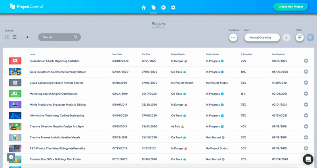Click the % Complete column header
The height and width of the screenshot is (168, 317).
click(246, 54)
